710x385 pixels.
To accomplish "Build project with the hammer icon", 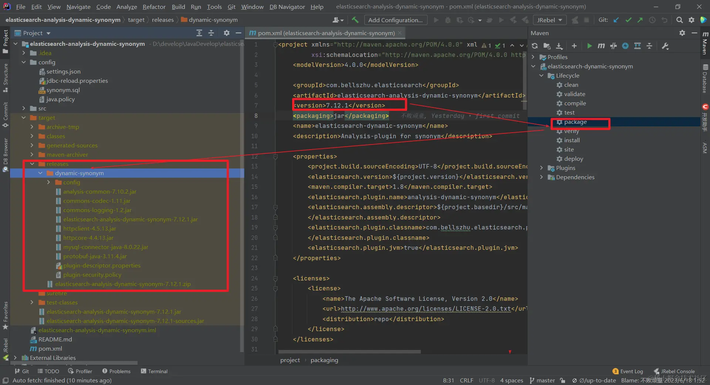I will click(x=355, y=20).
